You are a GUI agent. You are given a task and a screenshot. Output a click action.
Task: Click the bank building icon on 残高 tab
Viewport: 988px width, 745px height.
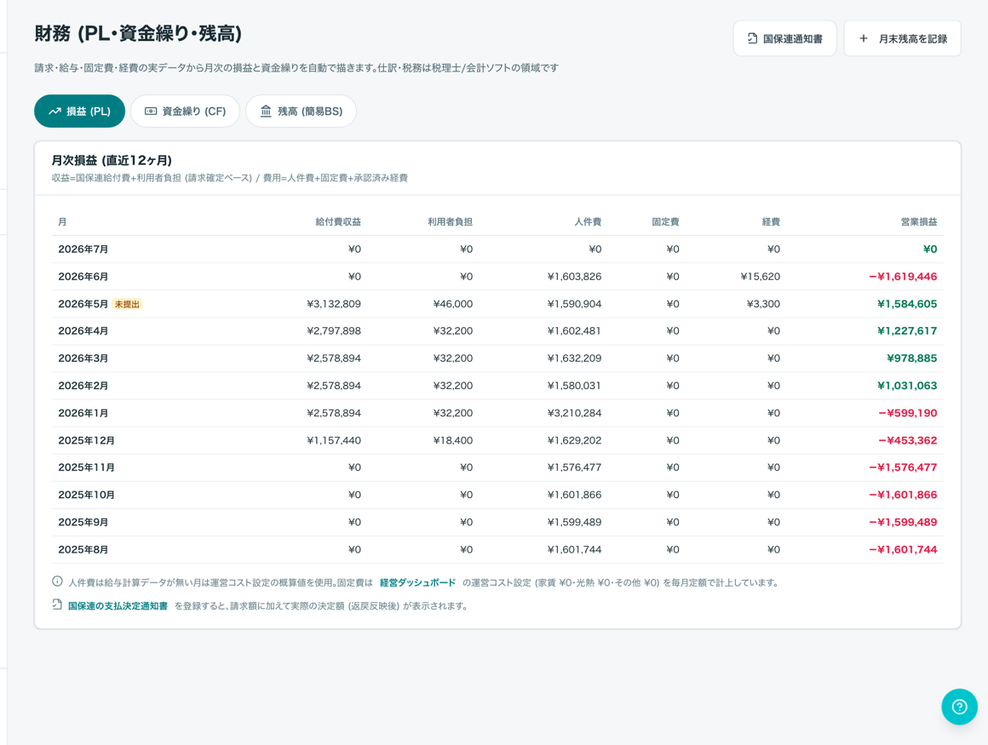pyautogui.click(x=266, y=112)
